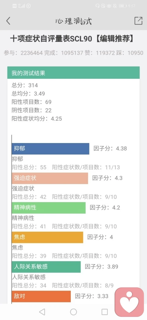
Task: Tap the 我的测试结果 green header
Action: [73, 73]
